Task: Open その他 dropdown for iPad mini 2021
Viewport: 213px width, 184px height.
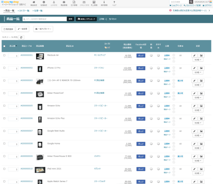Action: (x=198, y=173)
